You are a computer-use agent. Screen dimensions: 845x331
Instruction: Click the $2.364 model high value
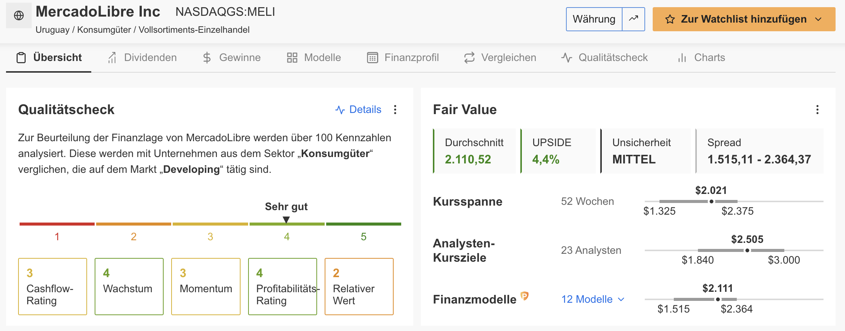[x=737, y=309]
